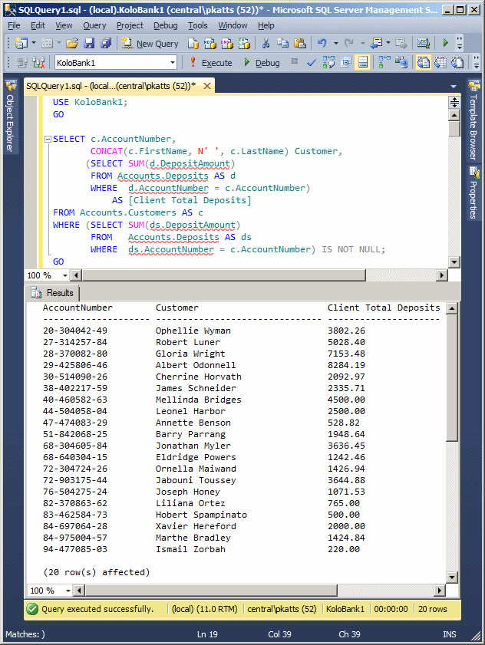The height and width of the screenshot is (645, 485).
Task: Toggle IntelliSense Enabled
Action: click(x=363, y=63)
